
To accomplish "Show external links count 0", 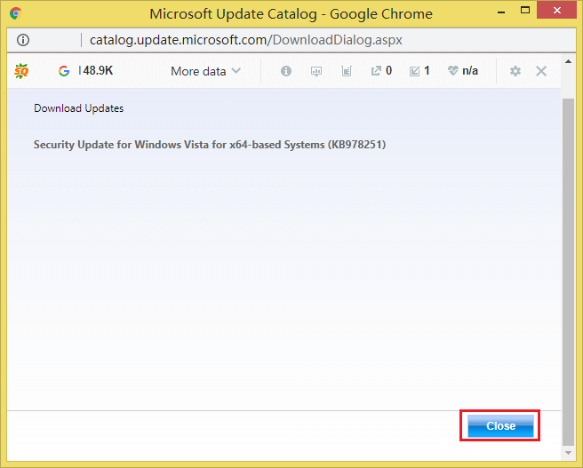I will click(381, 70).
